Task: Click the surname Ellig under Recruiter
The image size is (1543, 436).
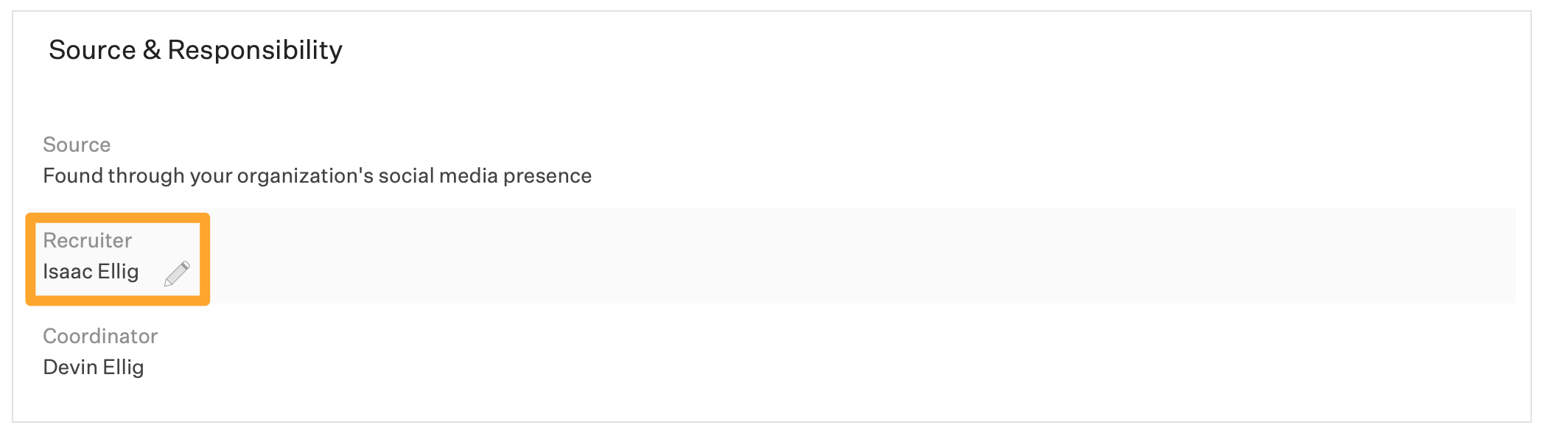Action: pyautogui.click(x=119, y=272)
